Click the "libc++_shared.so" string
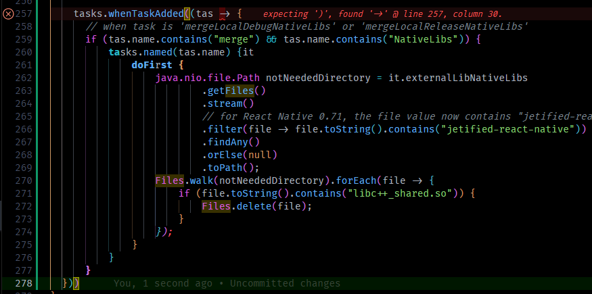Viewport: 592px width, 294px height. [400, 193]
